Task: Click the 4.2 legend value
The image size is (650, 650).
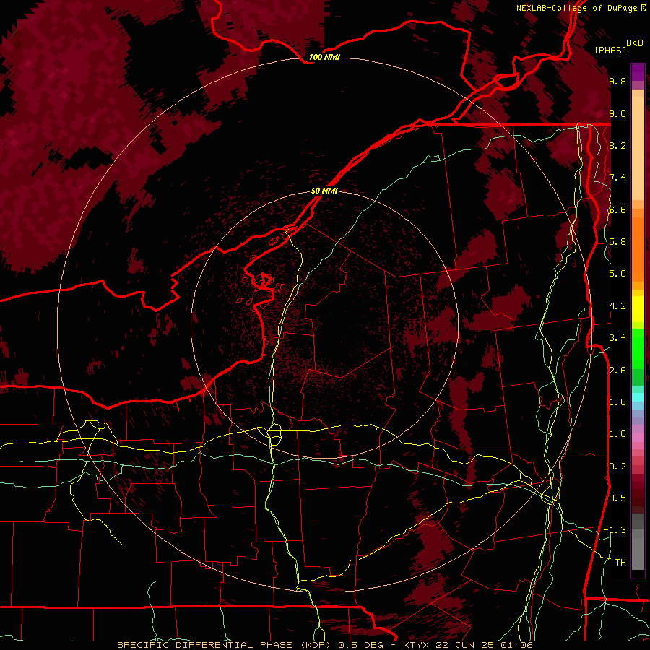Action: coord(617,306)
